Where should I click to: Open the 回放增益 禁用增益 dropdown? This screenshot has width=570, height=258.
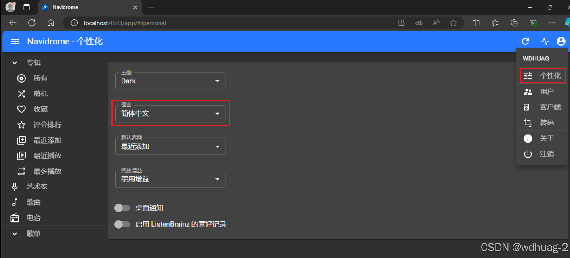click(x=170, y=179)
